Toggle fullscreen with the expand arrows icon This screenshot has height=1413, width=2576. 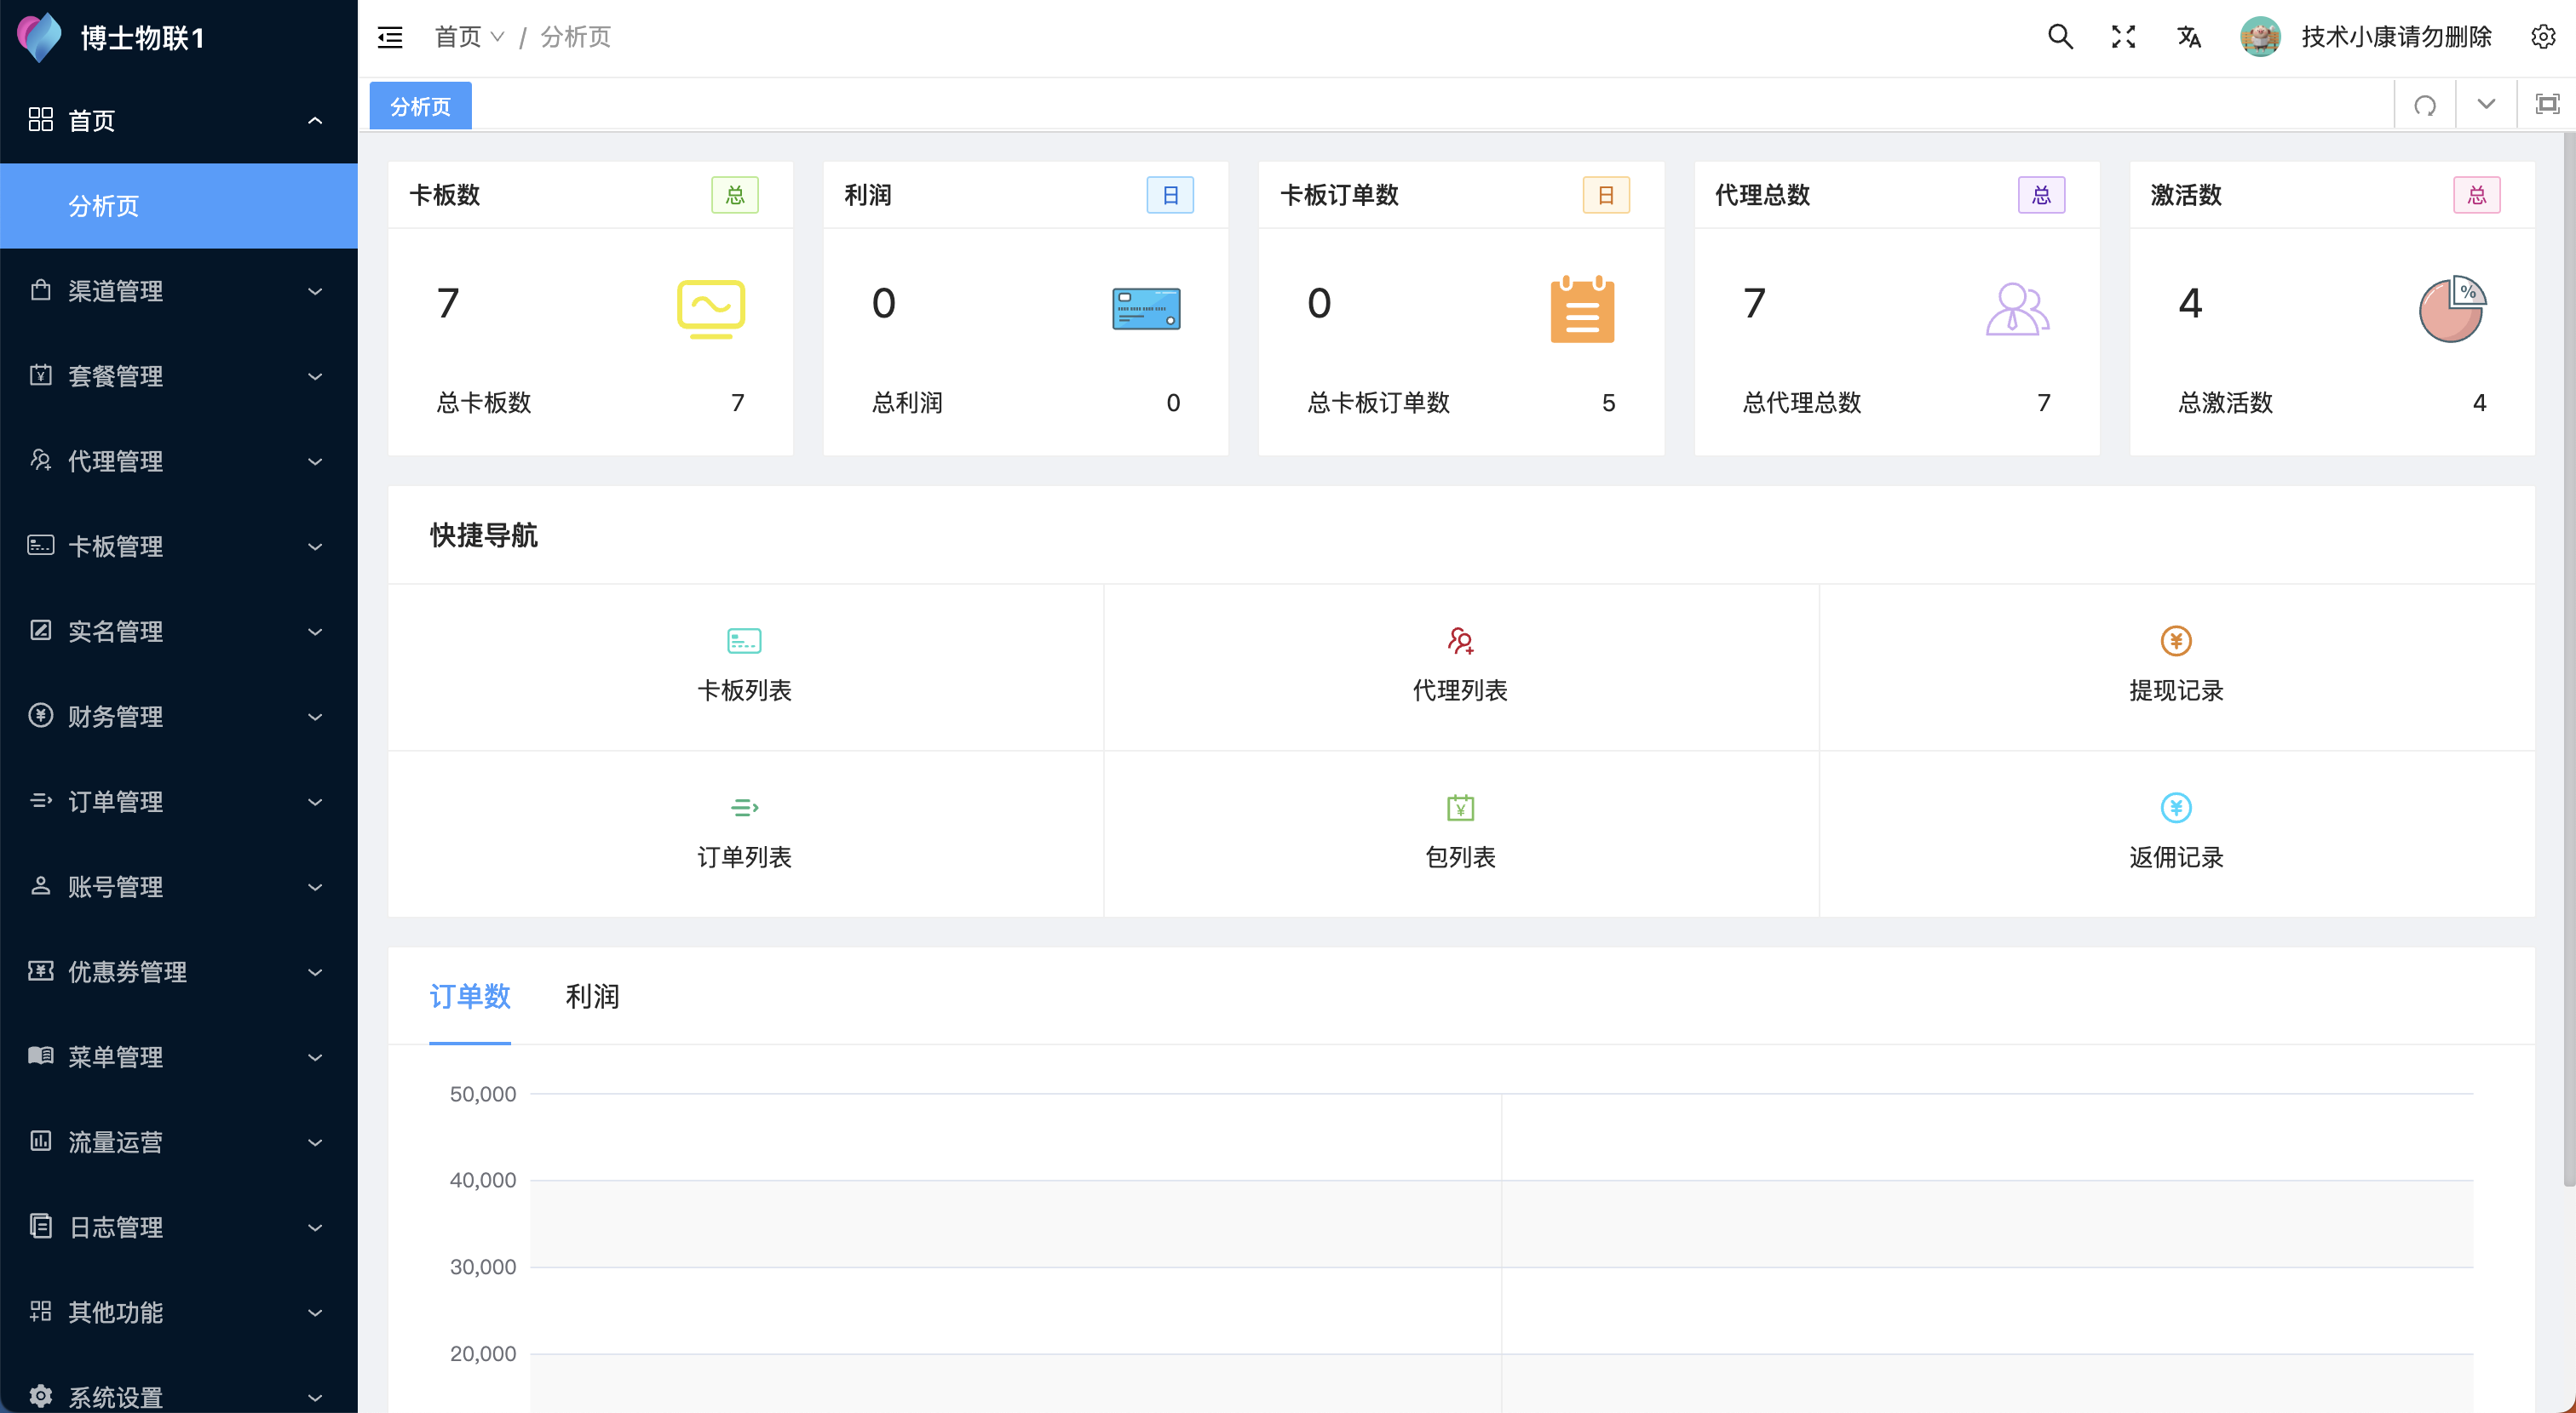pyautogui.click(x=2124, y=37)
